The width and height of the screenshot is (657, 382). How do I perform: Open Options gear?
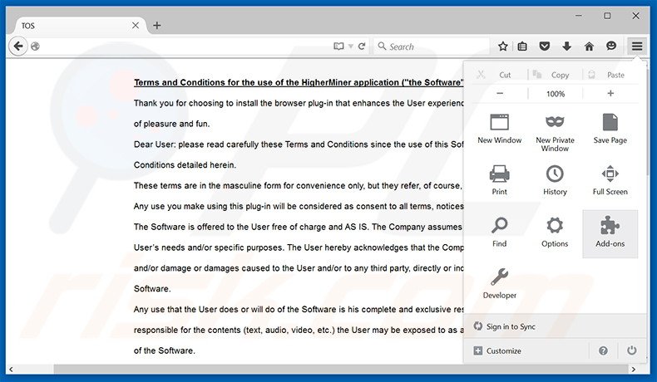555,233
